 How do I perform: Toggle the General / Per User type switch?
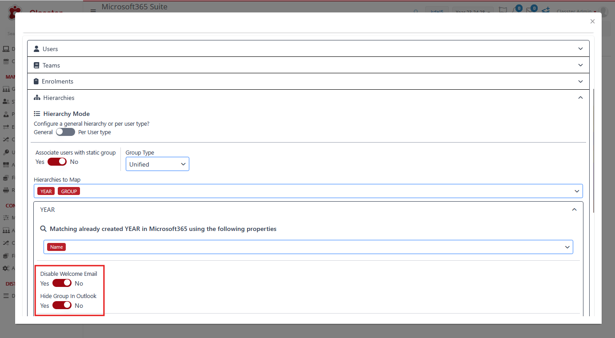(x=65, y=132)
